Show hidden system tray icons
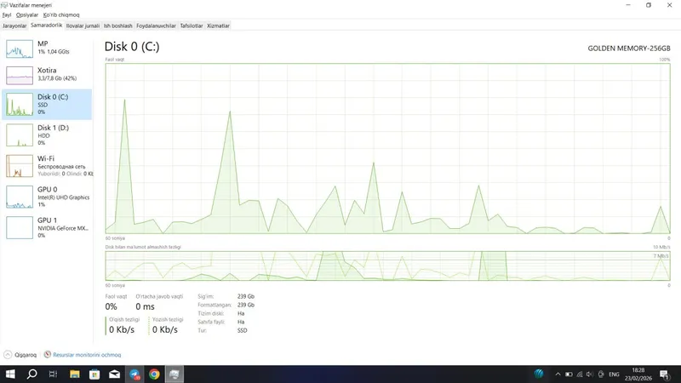This screenshot has height=383, width=681. tap(558, 374)
